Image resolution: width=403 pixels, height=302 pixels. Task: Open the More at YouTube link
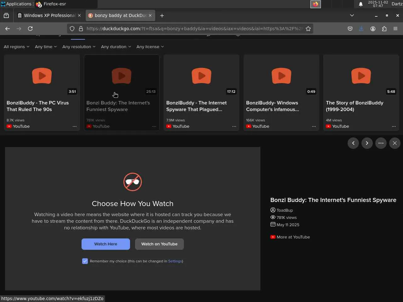(290, 237)
